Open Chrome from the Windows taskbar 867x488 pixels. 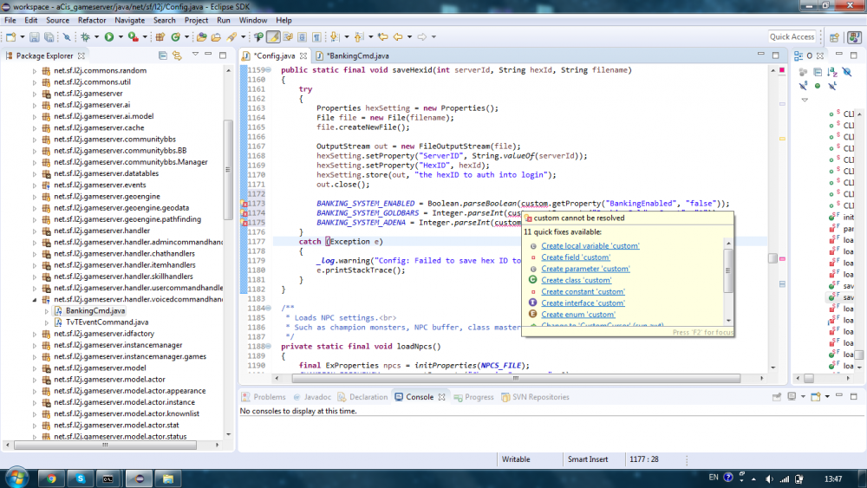point(51,478)
